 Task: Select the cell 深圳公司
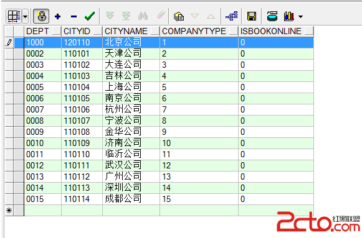coord(131,188)
